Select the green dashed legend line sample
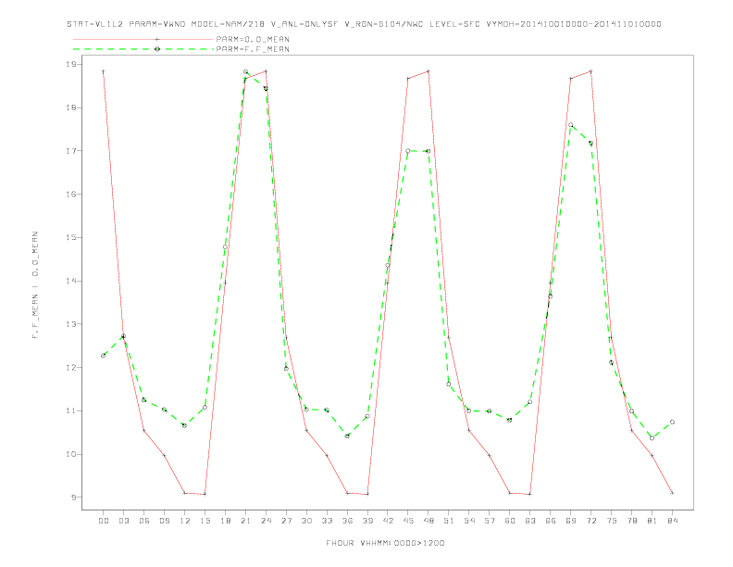 click(x=143, y=49)
